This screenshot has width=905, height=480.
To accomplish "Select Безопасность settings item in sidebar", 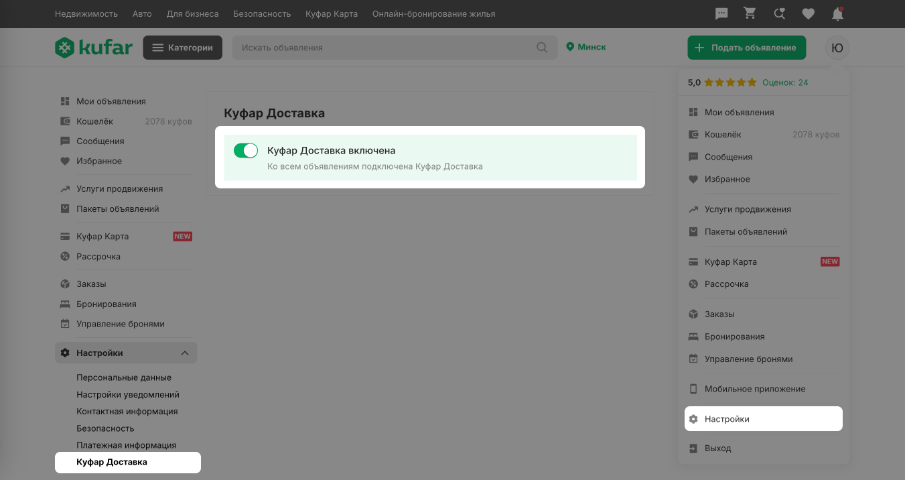I will point(105,428).
